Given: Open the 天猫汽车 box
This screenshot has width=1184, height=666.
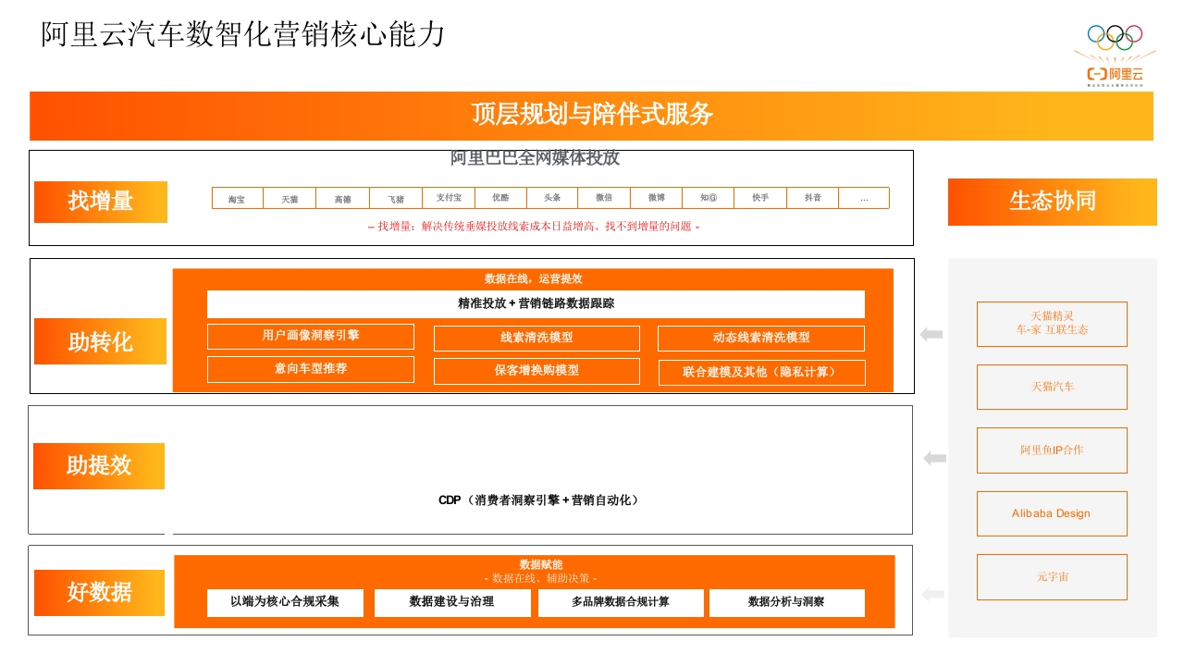Looking at the screenshot, I should (x=1052, y=387).
